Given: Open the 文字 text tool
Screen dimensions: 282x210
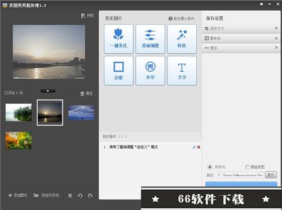Looking at the screenshot, I should pyautogui.click(x=182, y=71).
